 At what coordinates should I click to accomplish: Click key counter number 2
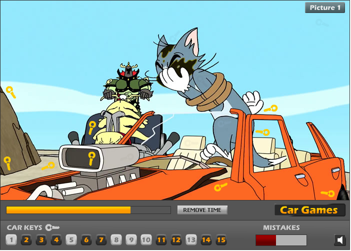click(x=26, y=240)
